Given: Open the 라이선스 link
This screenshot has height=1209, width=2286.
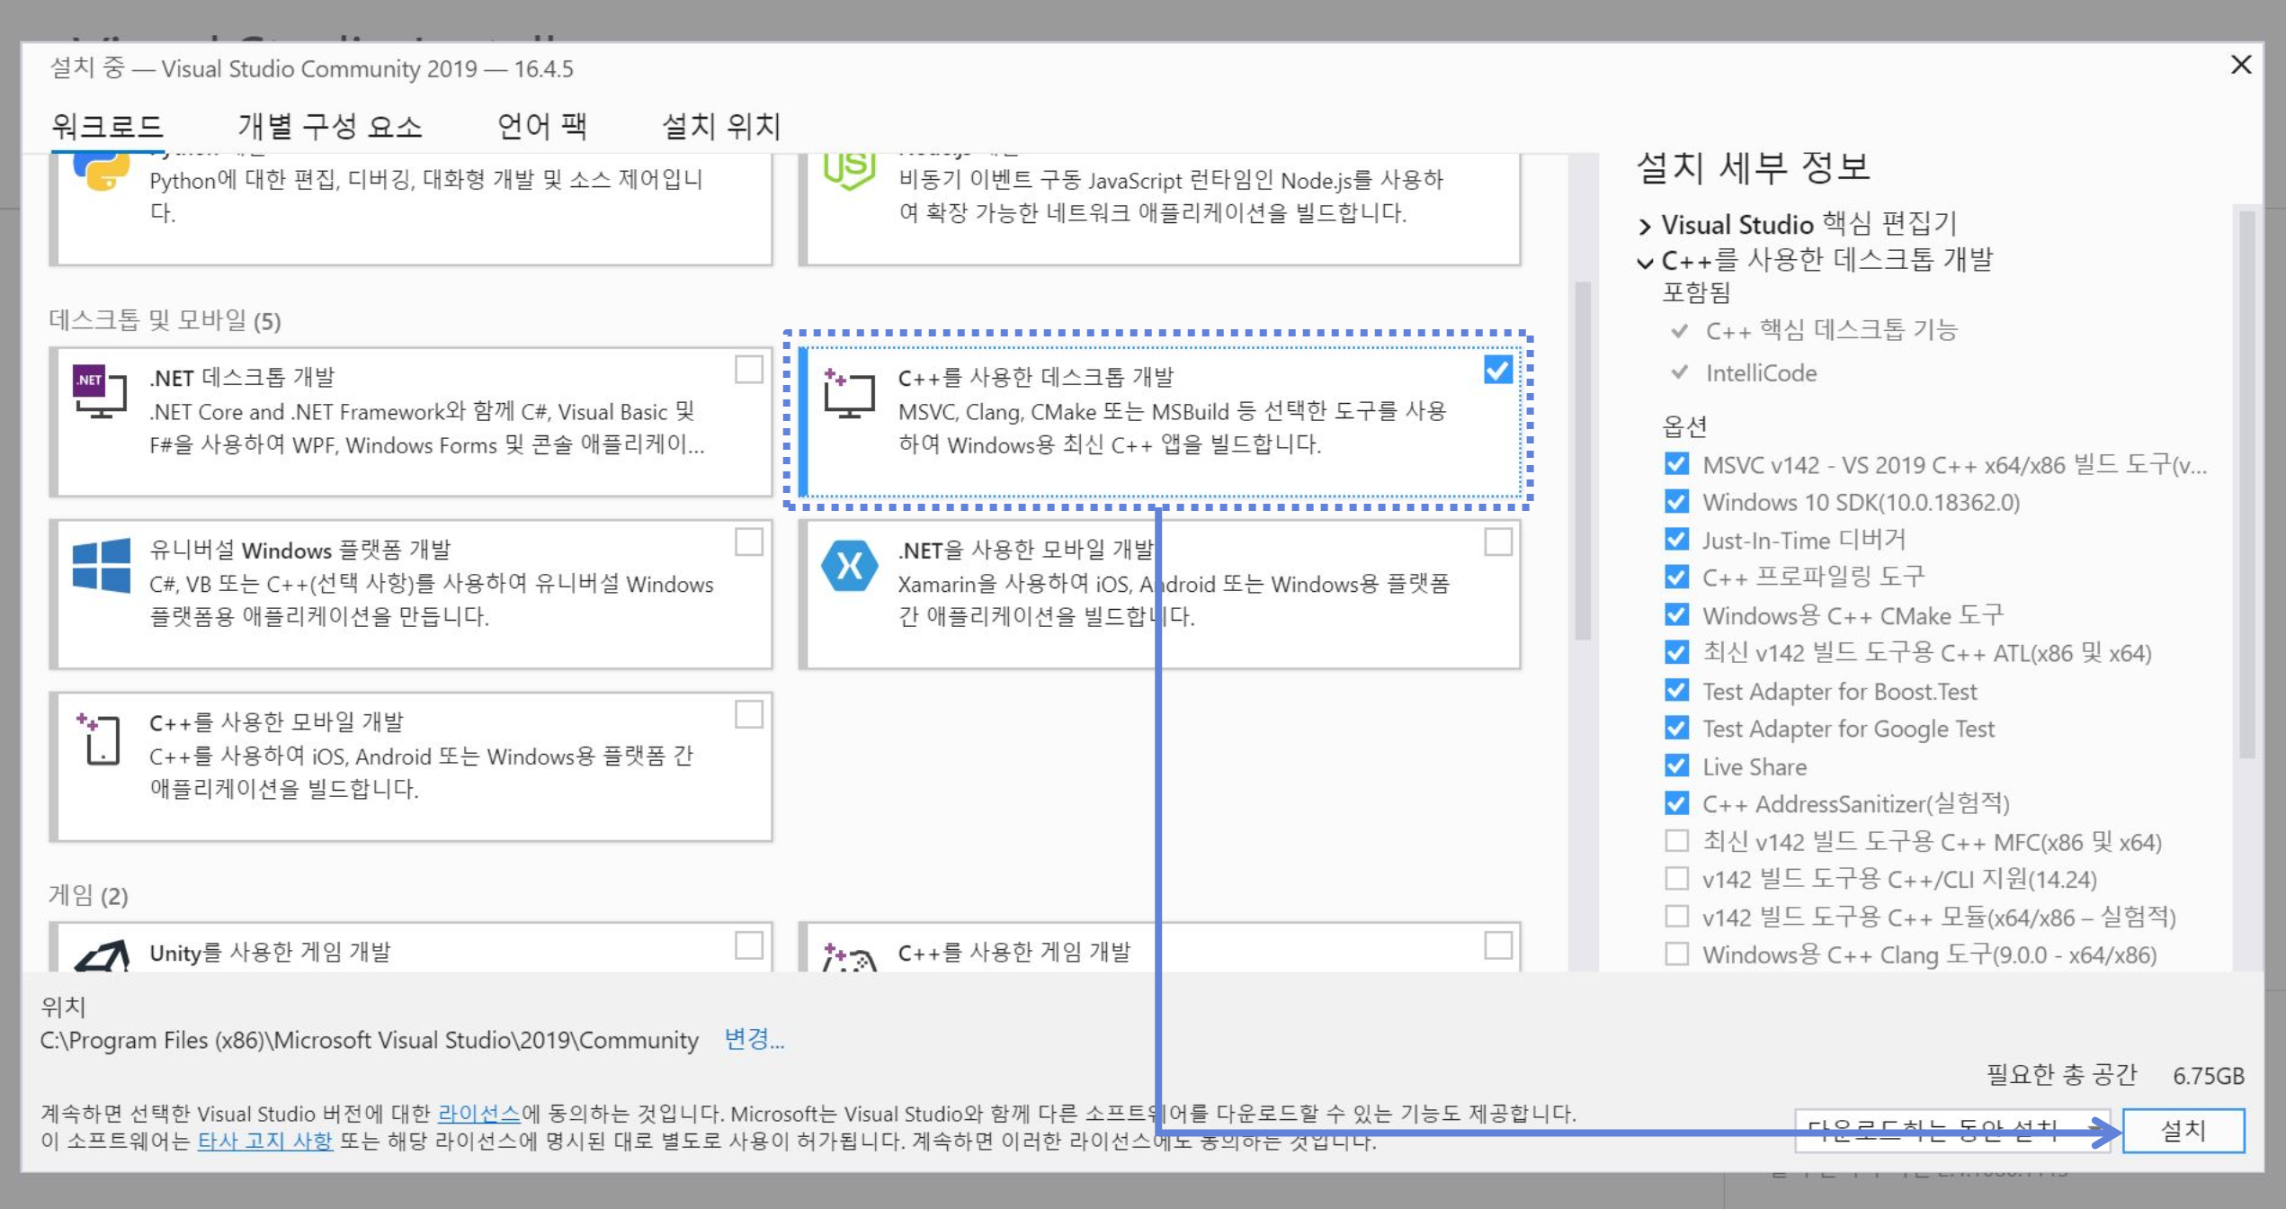Looking at the screenshot, I should [478, 1114].
